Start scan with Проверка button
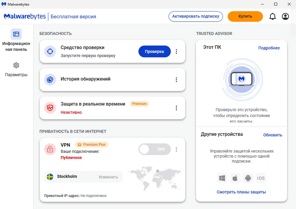This screenshot has height=209, width=296. [155, 51]
